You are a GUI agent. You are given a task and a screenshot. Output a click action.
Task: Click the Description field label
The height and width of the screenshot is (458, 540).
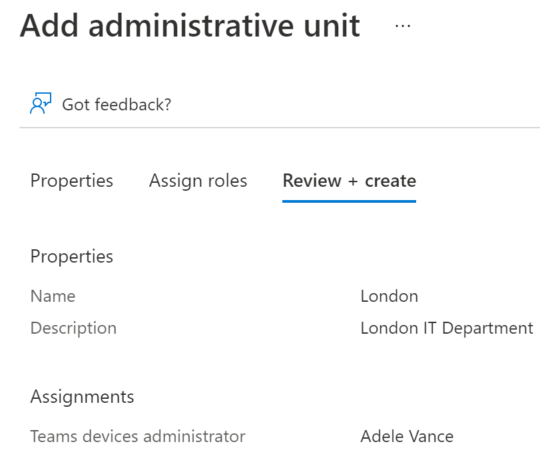[73, 328]
